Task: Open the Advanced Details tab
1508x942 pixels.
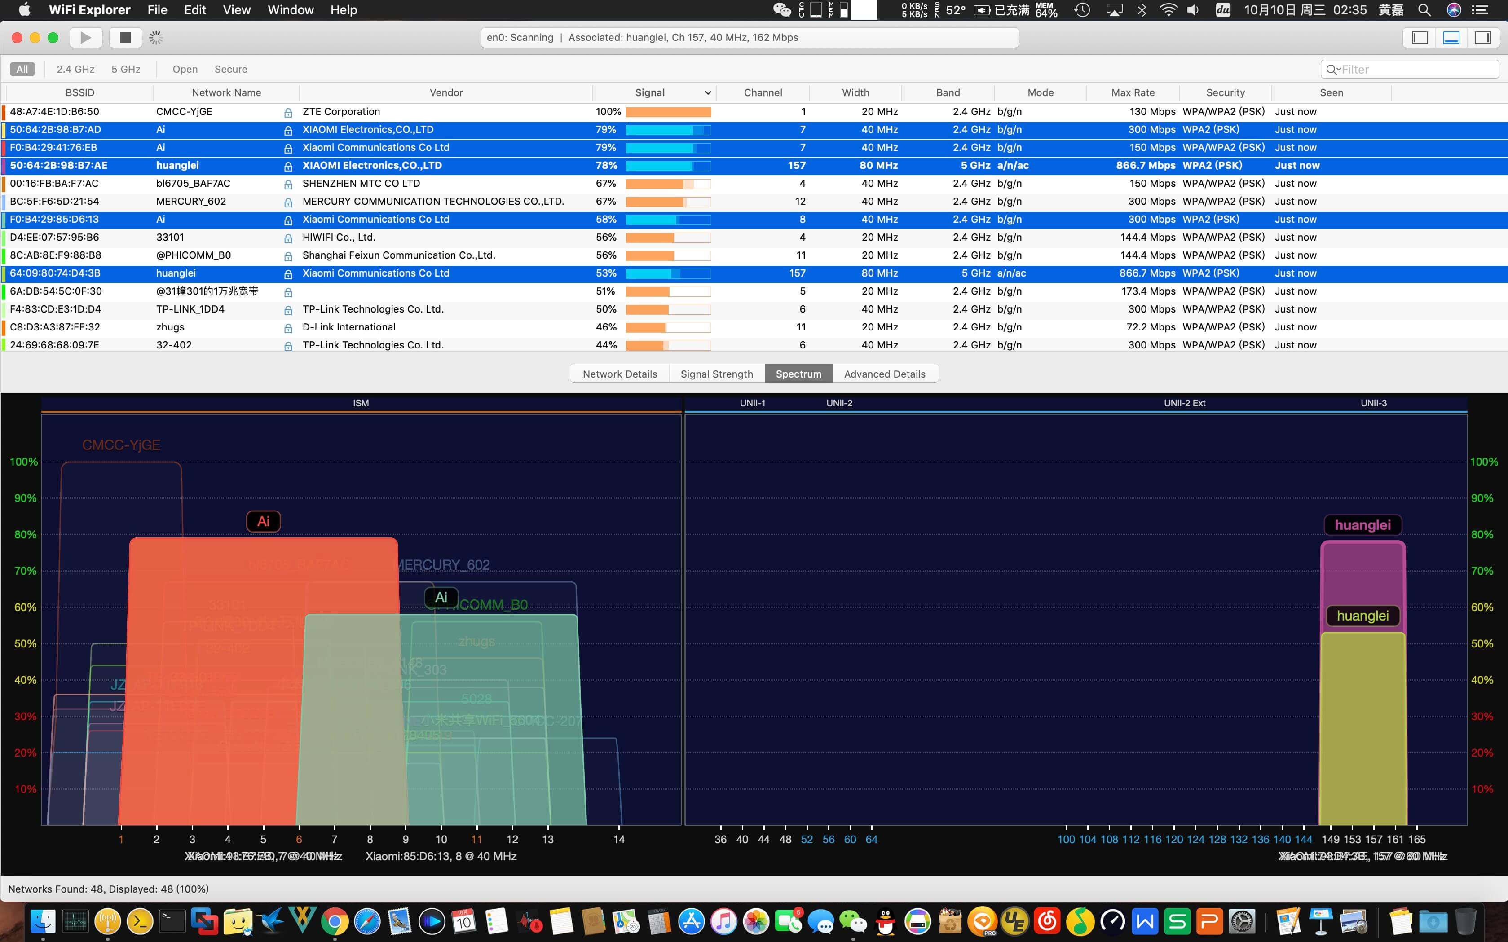Action: click(884, 374)
